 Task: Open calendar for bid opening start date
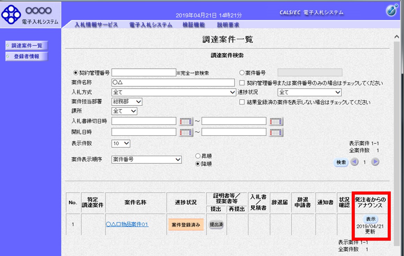click(186, 132)
